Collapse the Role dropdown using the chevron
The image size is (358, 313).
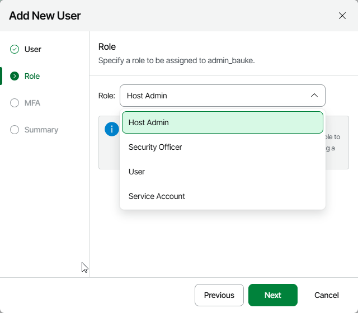point(314,96)
